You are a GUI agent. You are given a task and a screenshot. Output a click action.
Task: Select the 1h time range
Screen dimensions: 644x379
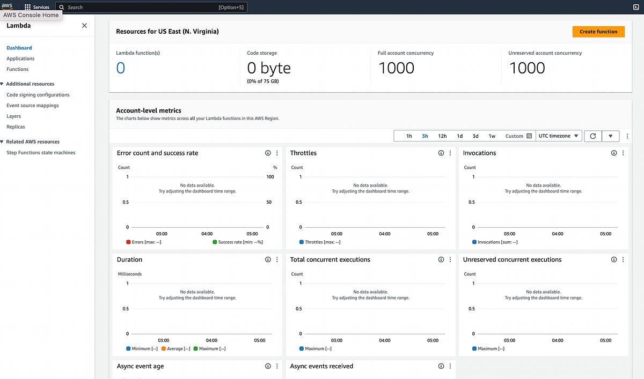tap(409, 136)
